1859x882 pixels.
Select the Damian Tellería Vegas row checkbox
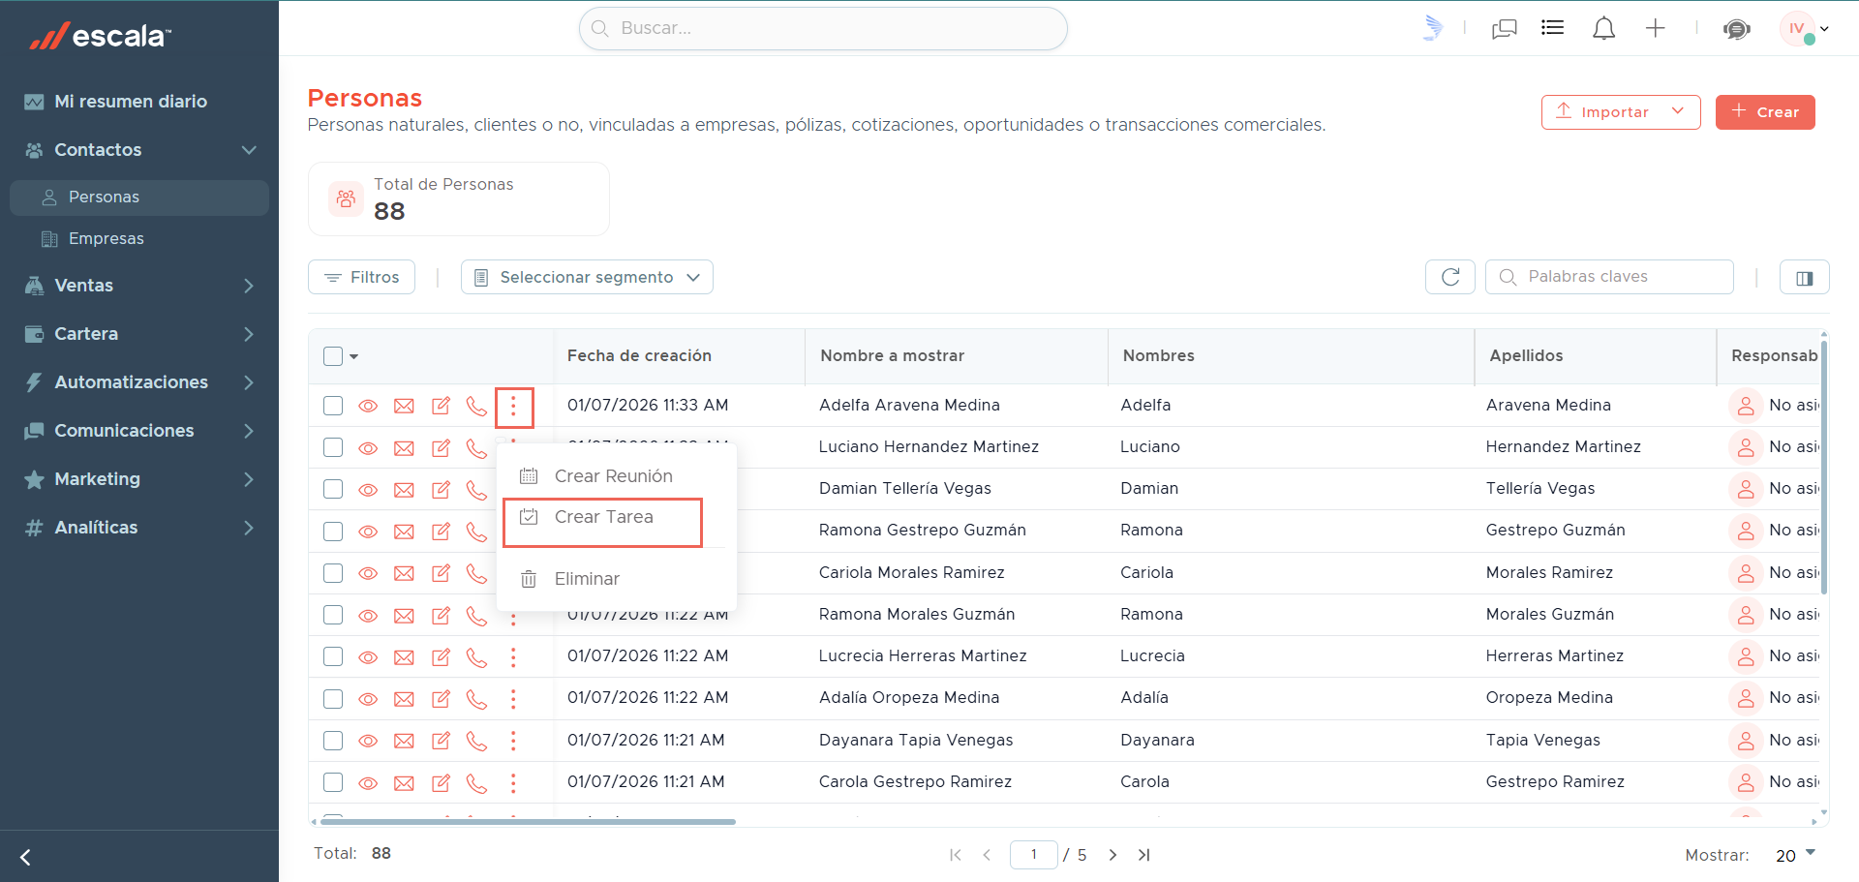(x=333, y=489)
